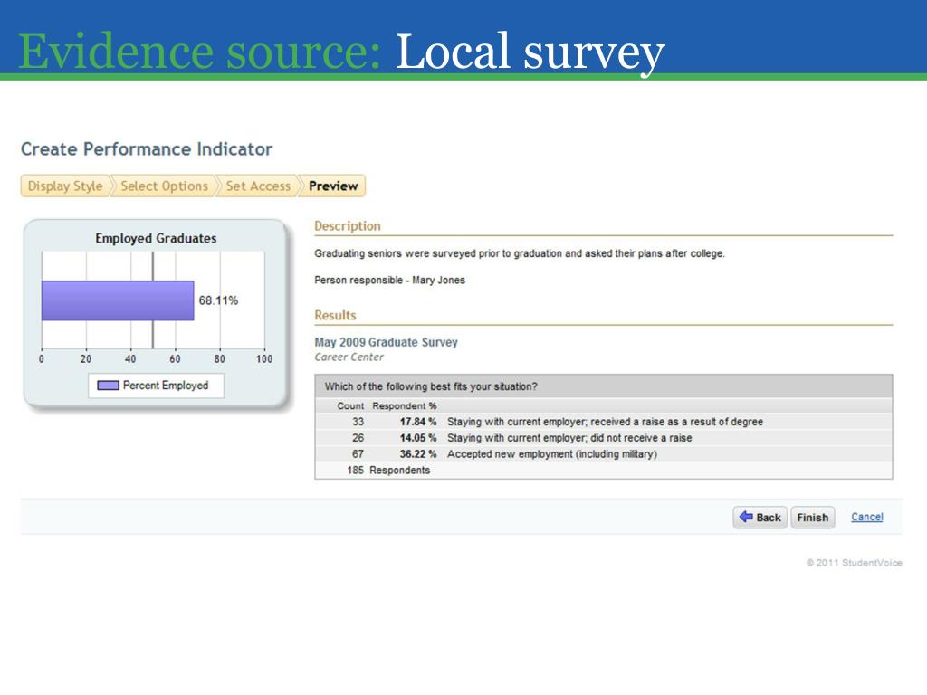Screen dimensions: 927x695
Task: Click the Back button with arrow
Action: [x=760, y=517]
